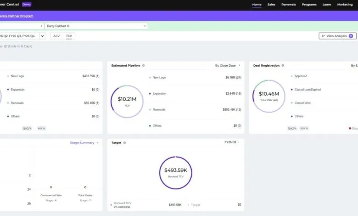This screenshot has height=216, width=358.
Task: Click the View Analysis button
Action: click(337, 36)
